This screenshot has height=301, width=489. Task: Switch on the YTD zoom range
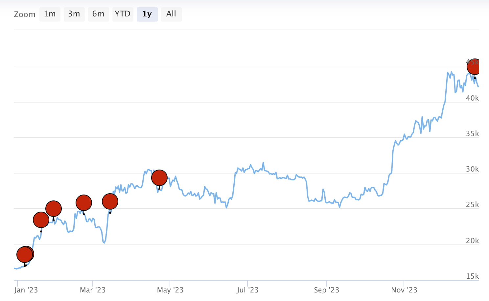(123, 14)
